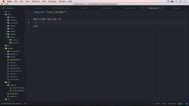Click the git branch icon beside master
189x106 pixels.
169,104
